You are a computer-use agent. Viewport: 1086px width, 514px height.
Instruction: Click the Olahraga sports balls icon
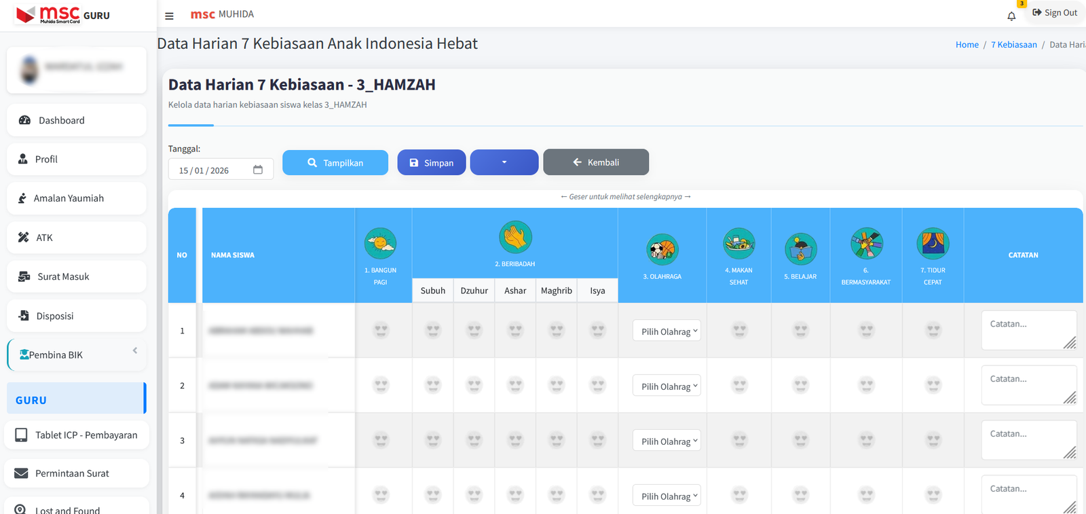point(662,250)
